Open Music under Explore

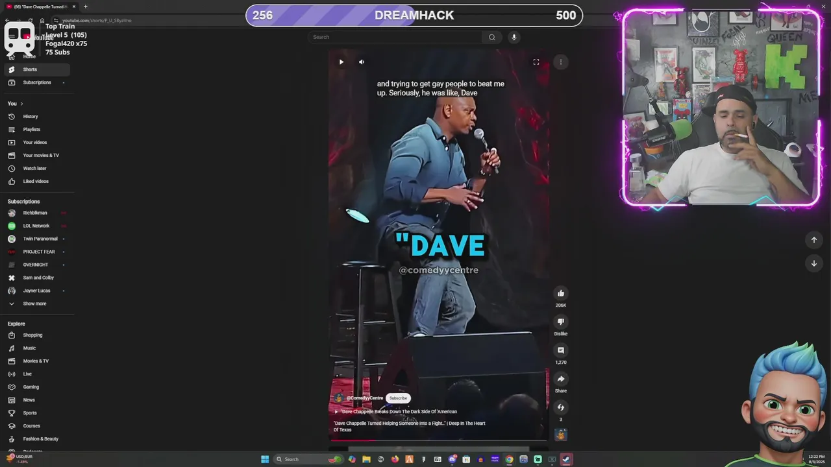(36, 348)
